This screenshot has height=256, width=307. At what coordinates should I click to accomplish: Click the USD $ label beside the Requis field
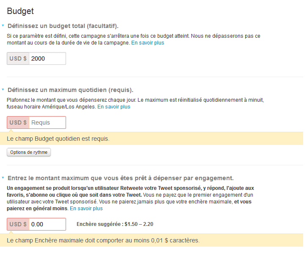(x=18, y=122)
